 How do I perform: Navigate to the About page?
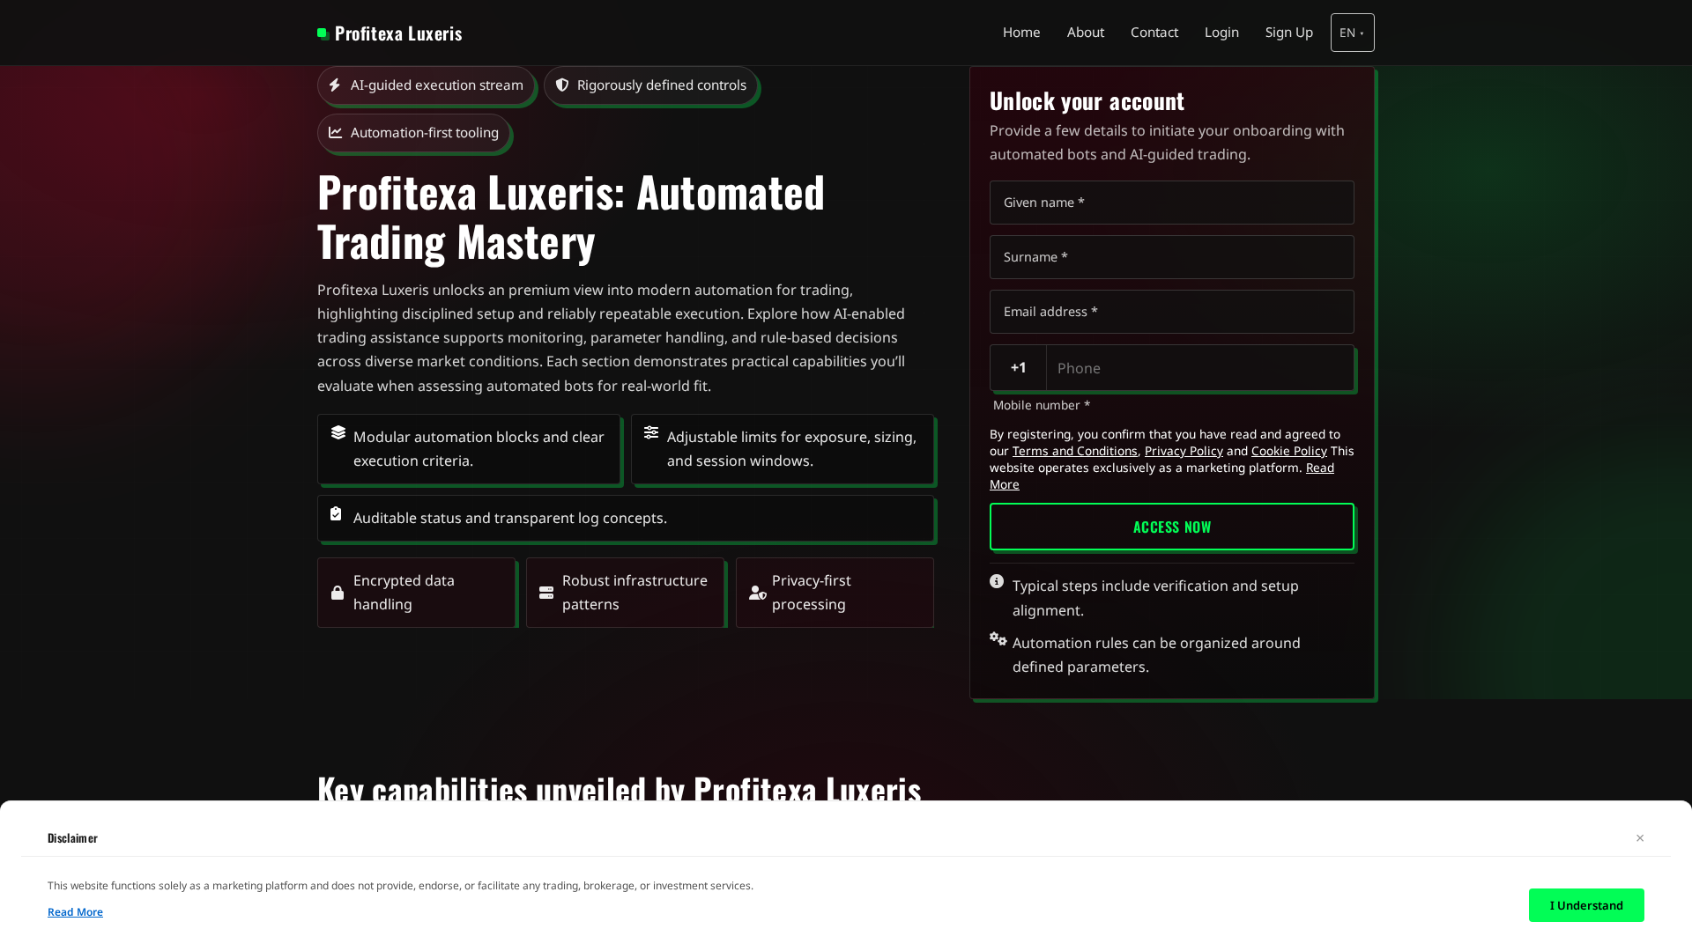point(1085,33)
